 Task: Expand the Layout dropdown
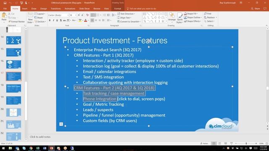pos(40,14)
